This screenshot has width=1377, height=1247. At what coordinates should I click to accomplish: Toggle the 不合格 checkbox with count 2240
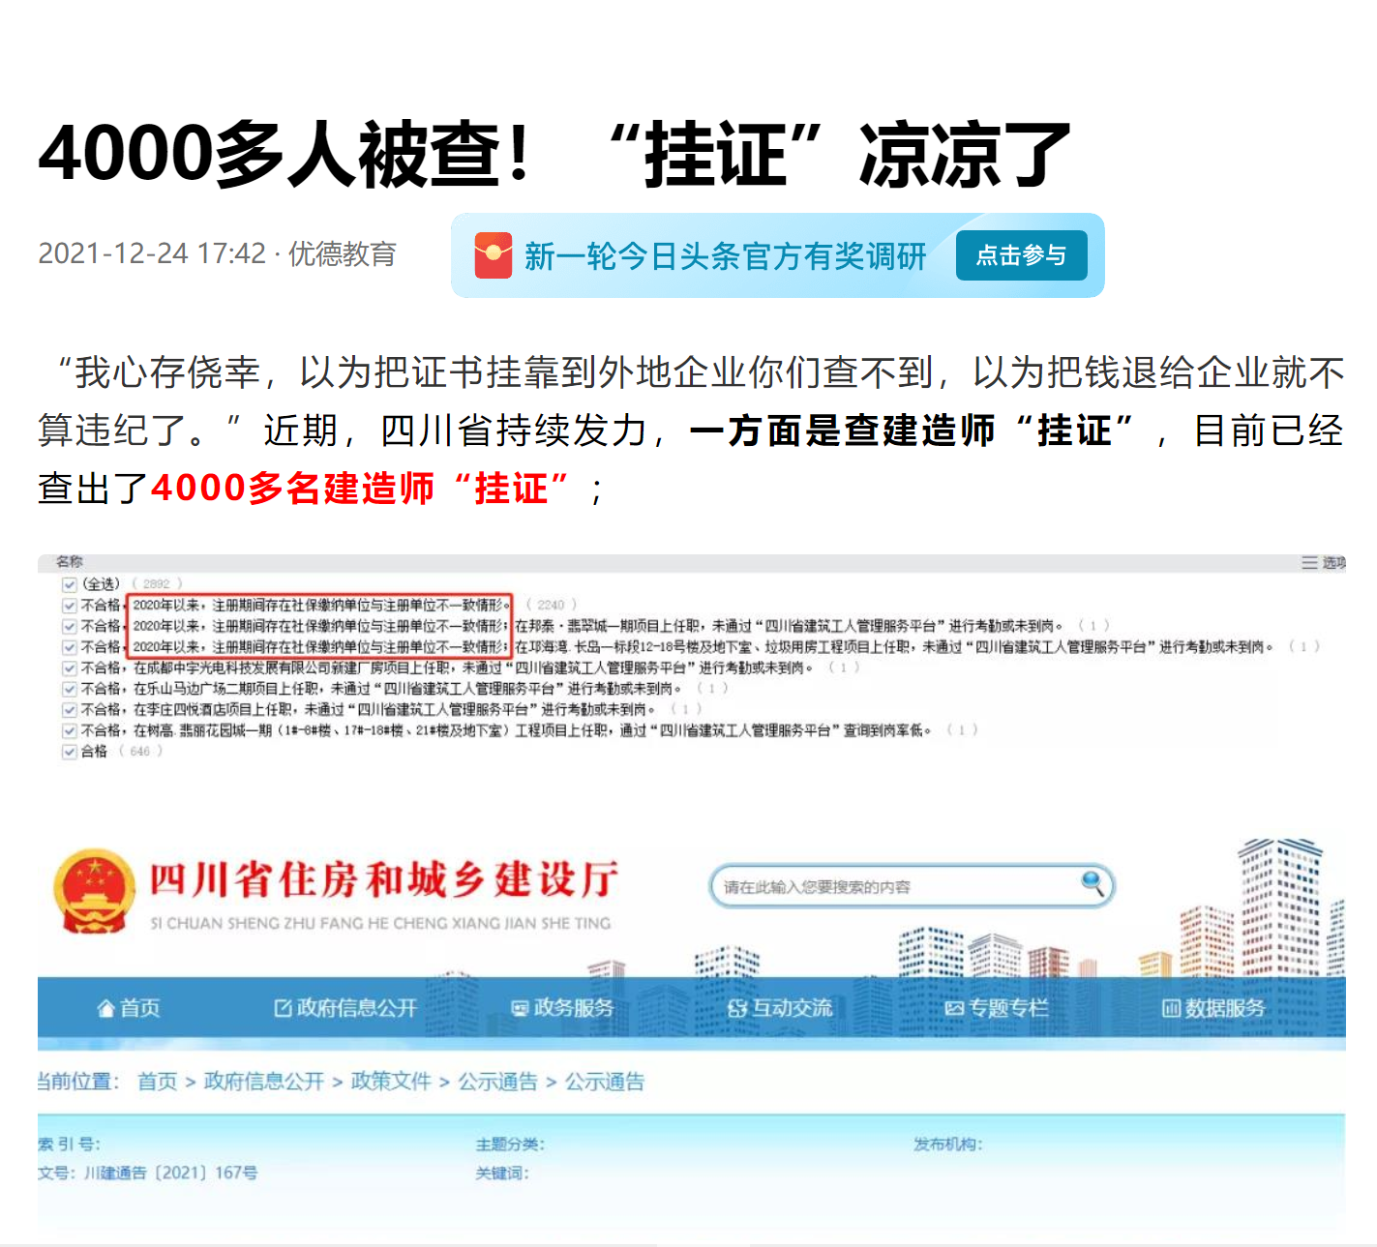pyautogui.click(x=70, y=606)
